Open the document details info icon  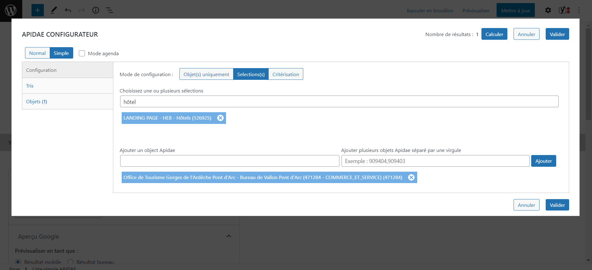click(x=96, y=10)
